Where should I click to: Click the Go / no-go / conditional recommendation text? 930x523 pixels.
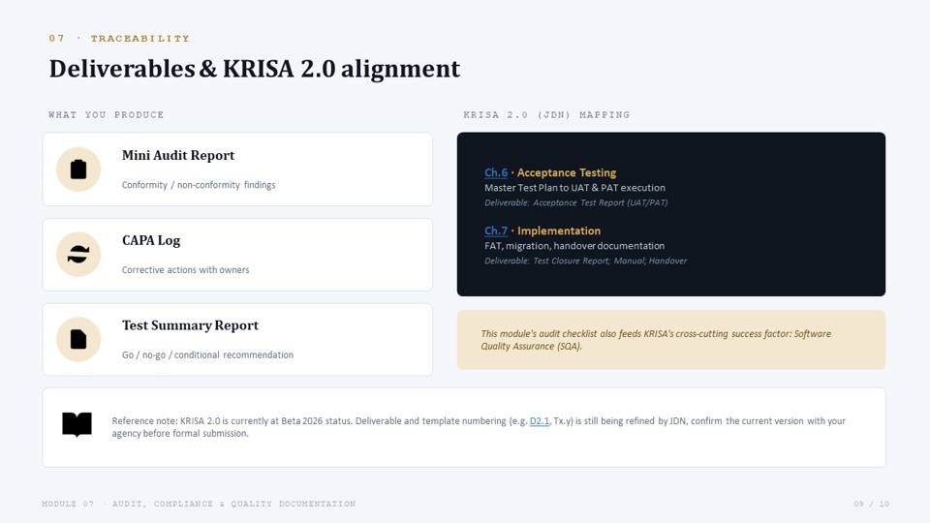click(207, 354)
